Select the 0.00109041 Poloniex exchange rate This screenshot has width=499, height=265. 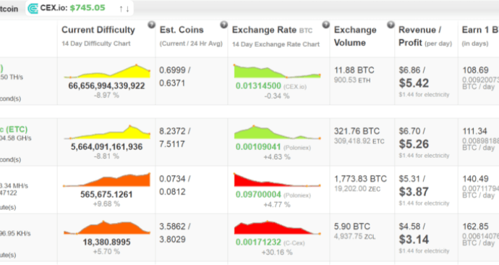(258, 147)
